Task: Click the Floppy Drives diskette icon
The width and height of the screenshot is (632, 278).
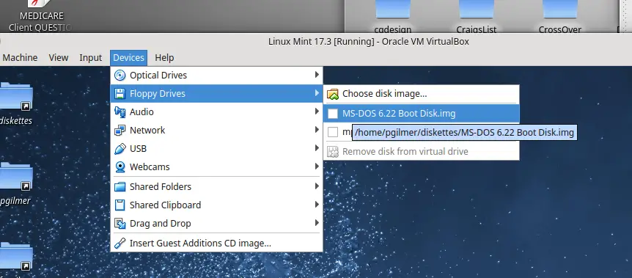Action: (120, 94)
